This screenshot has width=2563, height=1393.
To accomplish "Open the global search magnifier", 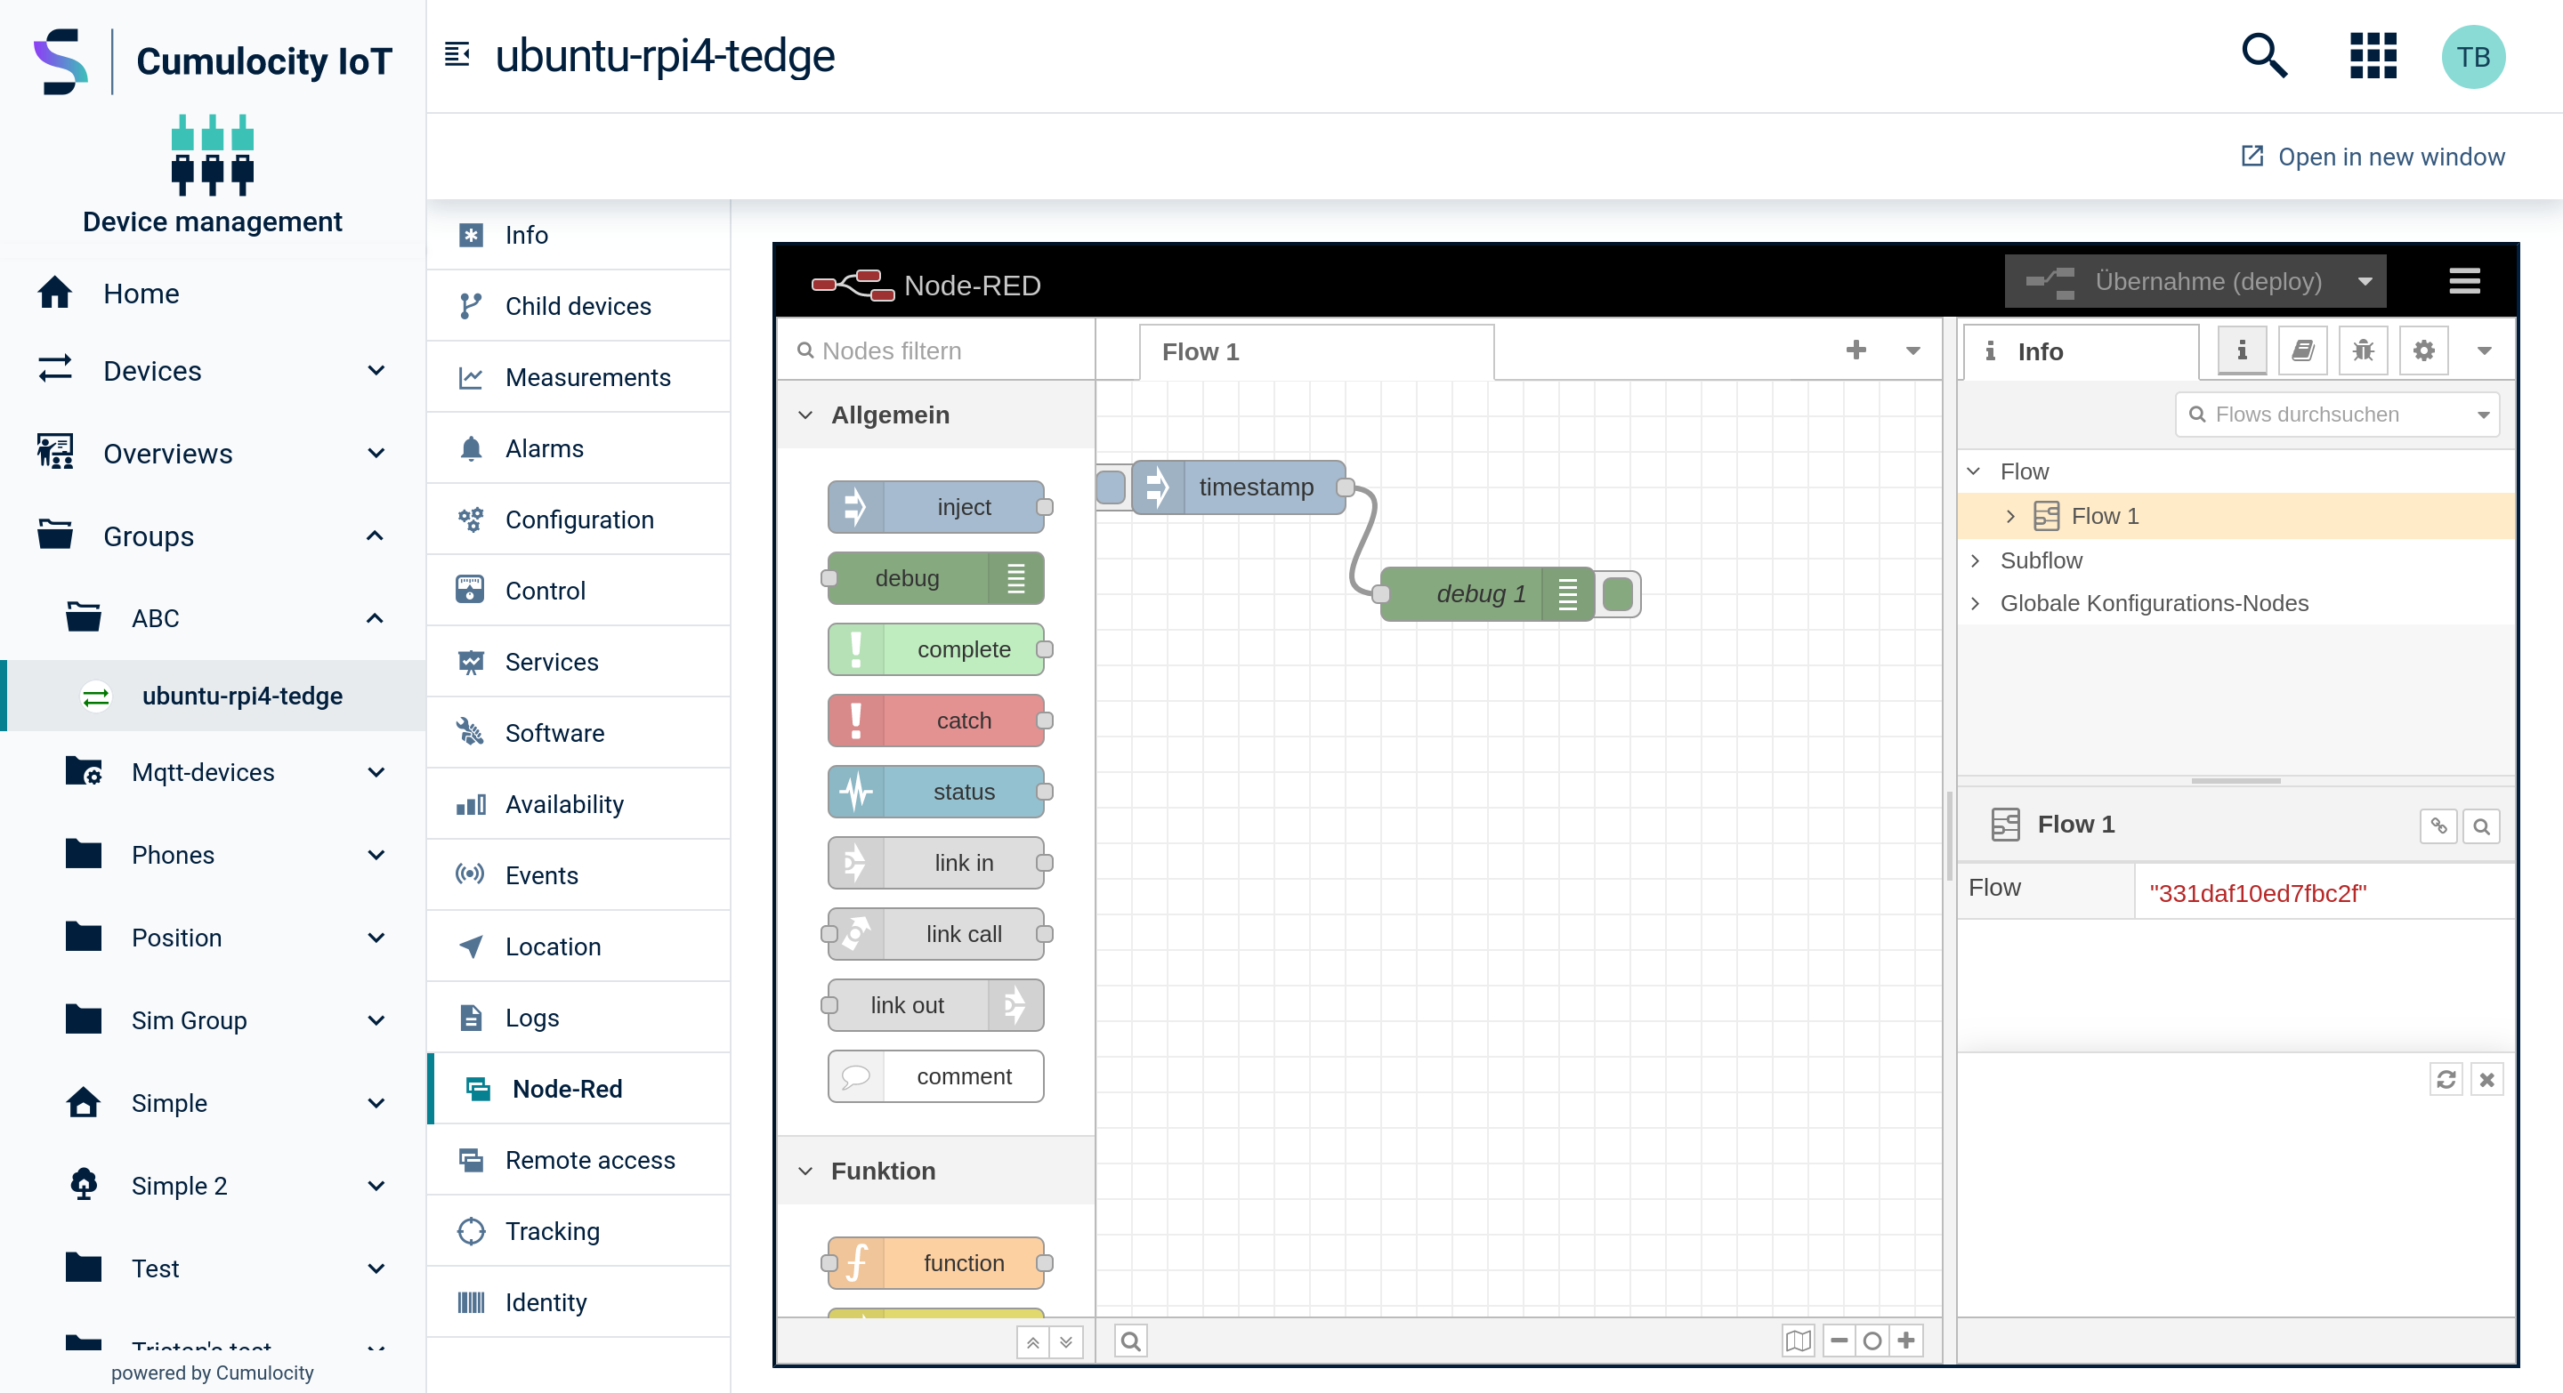I will click(2263, 56).
